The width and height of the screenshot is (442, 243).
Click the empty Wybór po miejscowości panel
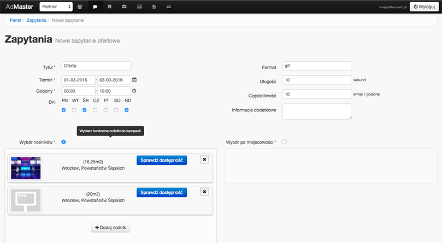[x=331, y=167]
